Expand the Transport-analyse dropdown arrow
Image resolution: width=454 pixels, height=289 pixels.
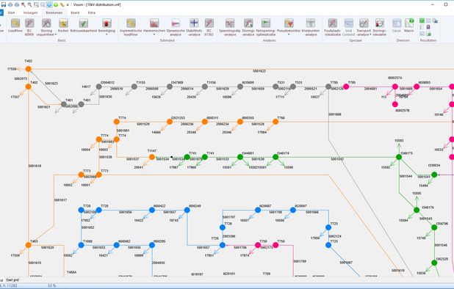point(370,34)
